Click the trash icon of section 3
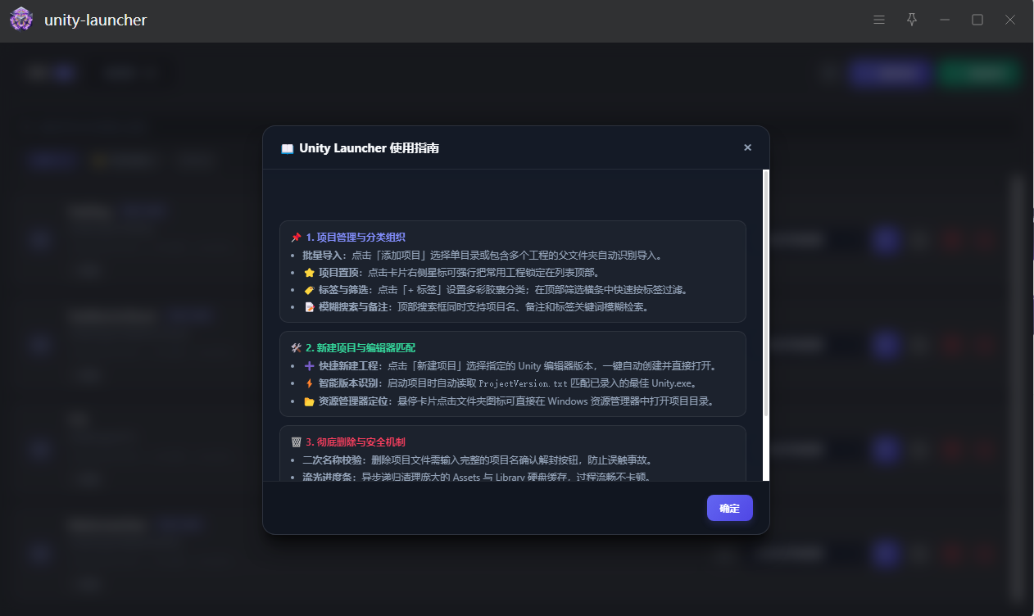Viewport: 1034px width, 616px height. pos(296,442)
